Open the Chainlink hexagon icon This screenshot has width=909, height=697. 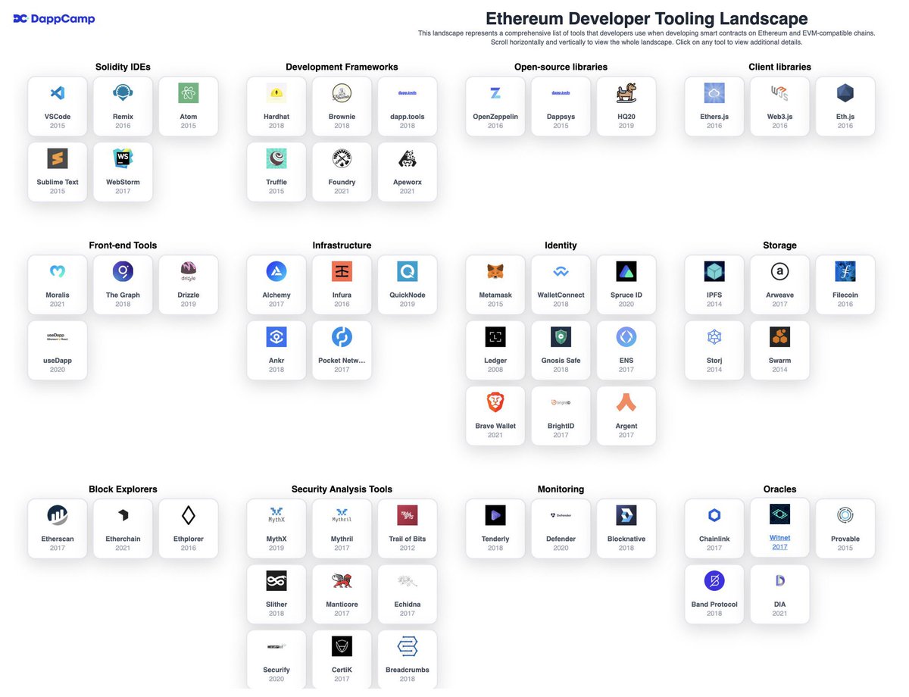[x=714, y=515]
